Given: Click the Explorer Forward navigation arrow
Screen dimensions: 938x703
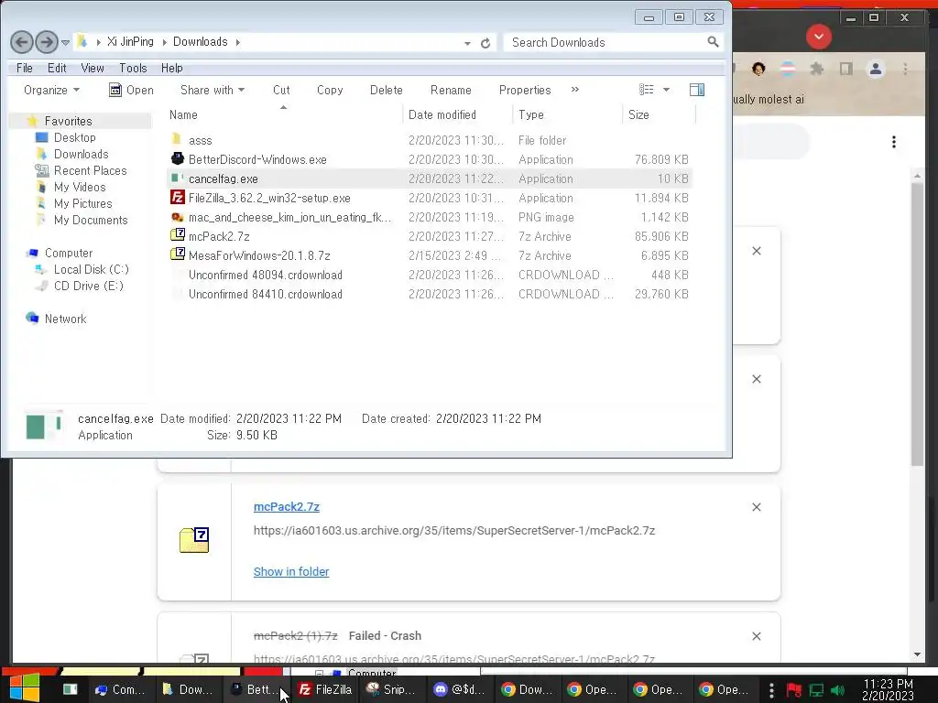Looking at the screenshot, I should [47, 42].
